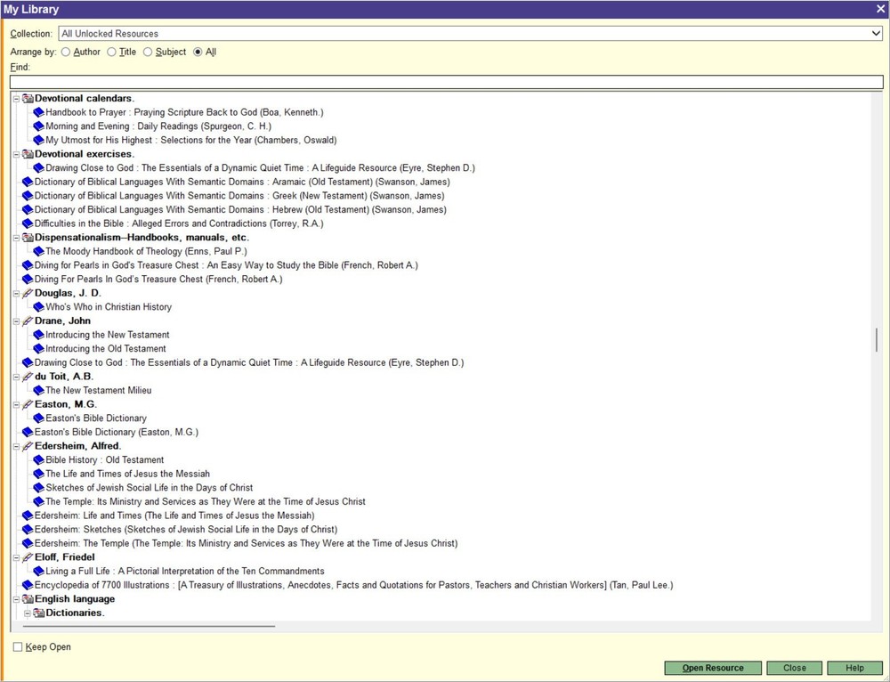Viewport: 890px width, 682px height.
Task: Click the author pen icon beside Douglas, J. D.
Action: (28, 293)
